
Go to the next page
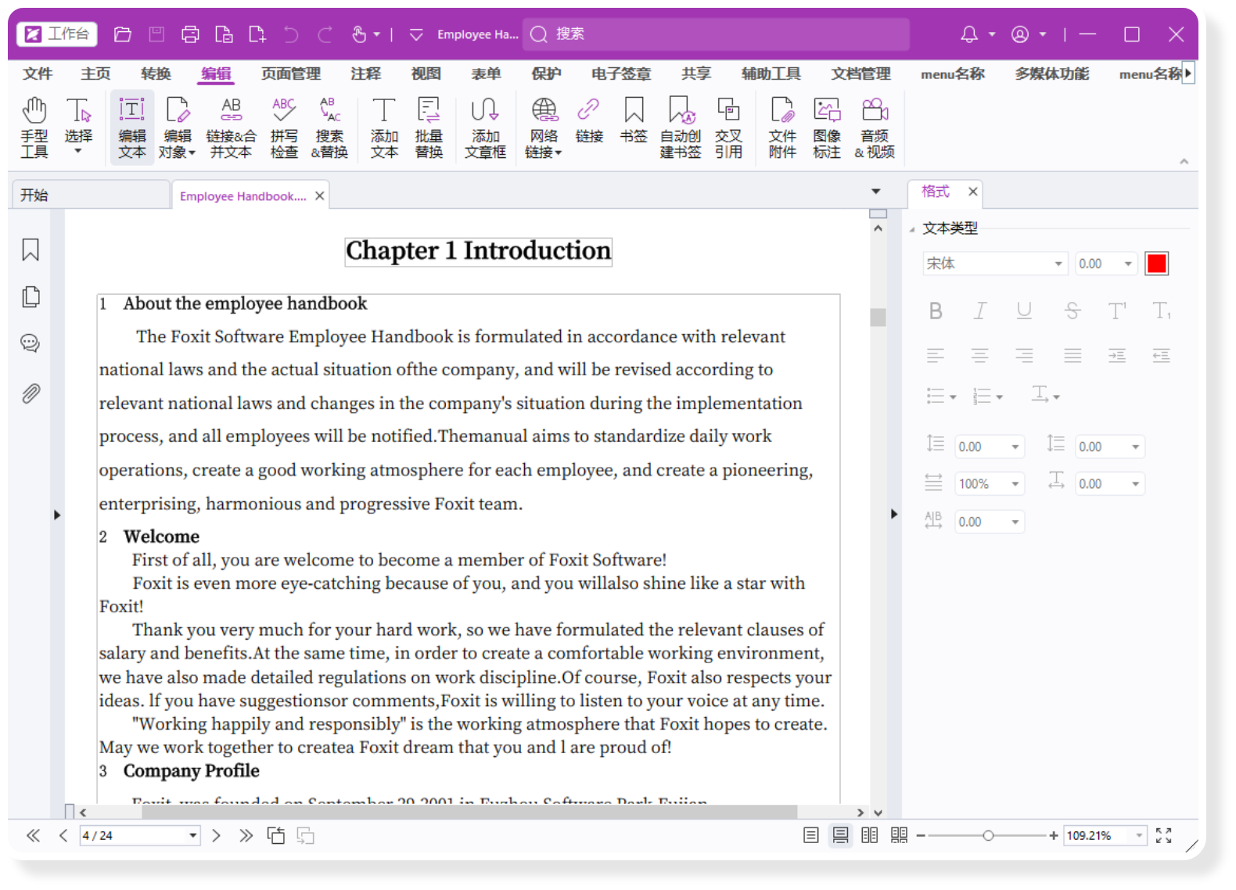[x=216, y=835]
